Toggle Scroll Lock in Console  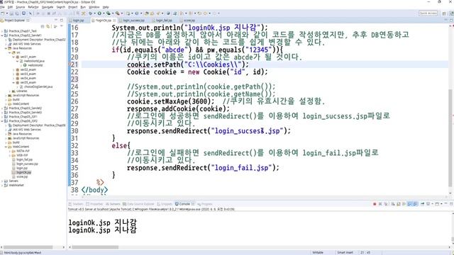[399, 204]
